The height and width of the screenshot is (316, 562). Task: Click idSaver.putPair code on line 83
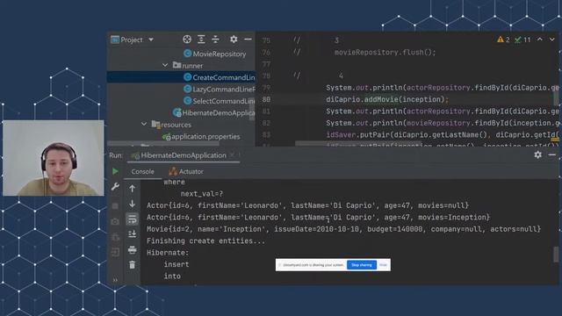[443, 134]
